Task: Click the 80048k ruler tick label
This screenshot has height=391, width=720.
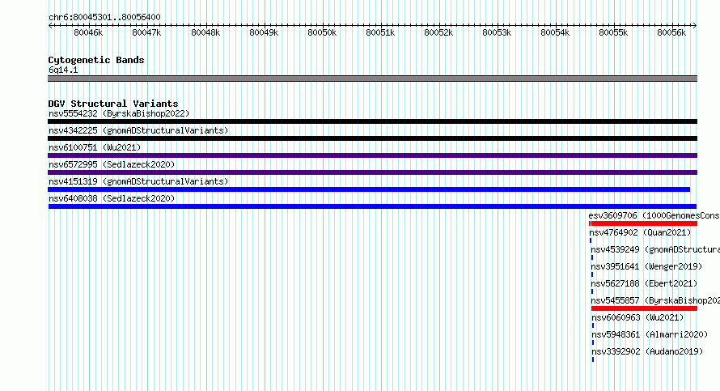Action: click(205, 32)
